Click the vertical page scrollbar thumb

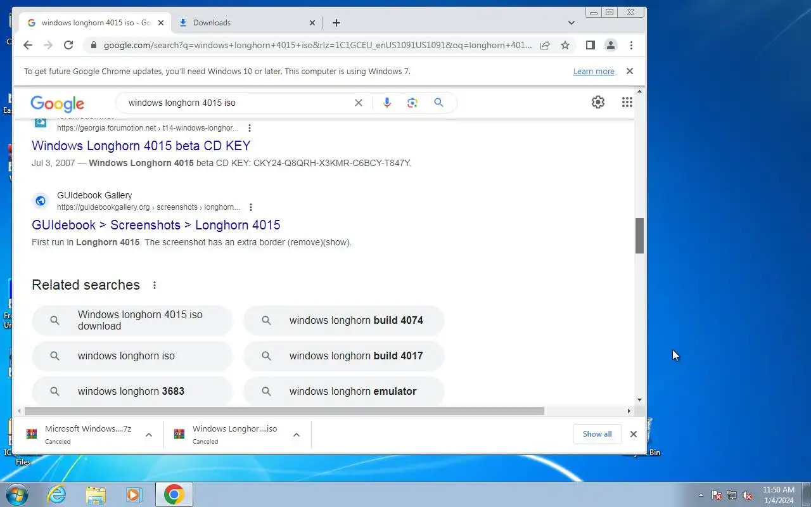(640, 236)
